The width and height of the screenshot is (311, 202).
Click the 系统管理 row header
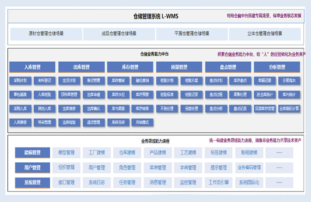point(32,182)
